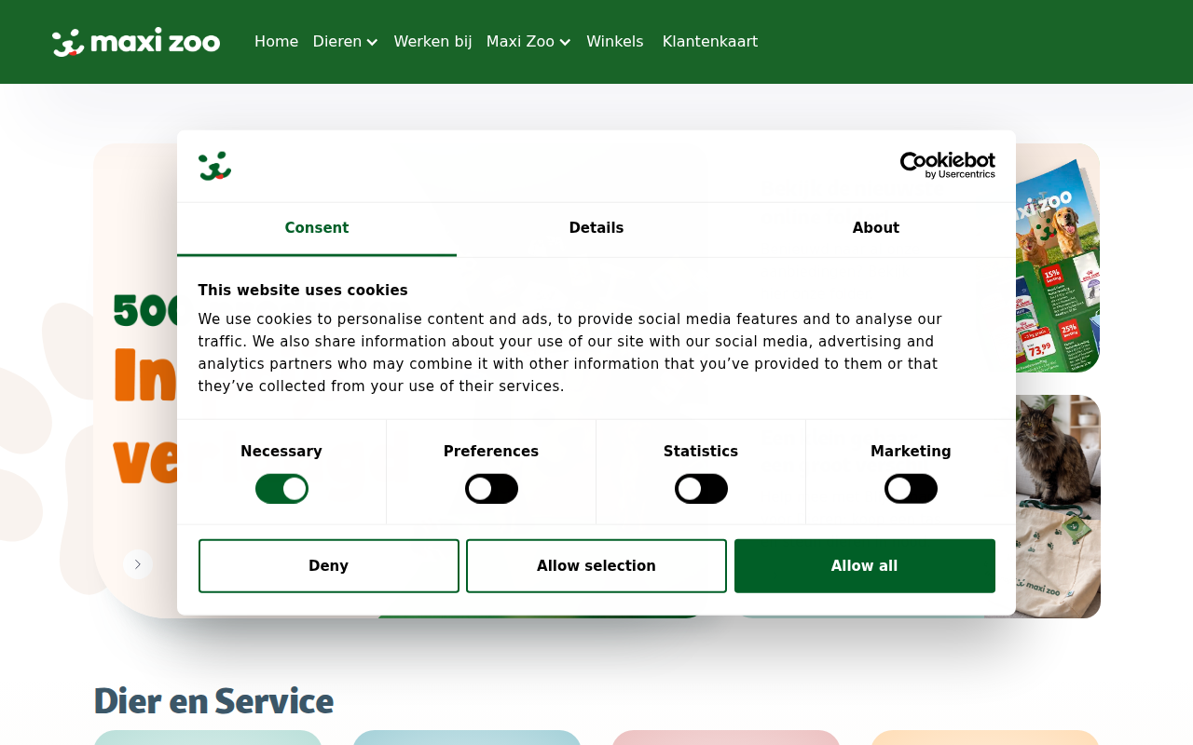The image size is (1193, 745).
Task: Click the Deny button
Action: (x=329, y=566)
